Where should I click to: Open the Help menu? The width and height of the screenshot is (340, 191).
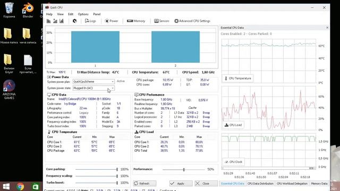[x=49, y=14]
